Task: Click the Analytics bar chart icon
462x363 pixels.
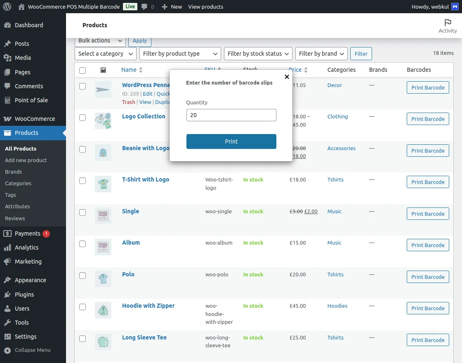Action: 7,247
